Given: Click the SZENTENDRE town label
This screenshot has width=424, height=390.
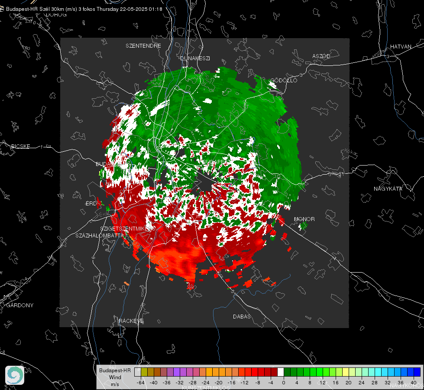Looking at the screenshot, I should (143, 46).
